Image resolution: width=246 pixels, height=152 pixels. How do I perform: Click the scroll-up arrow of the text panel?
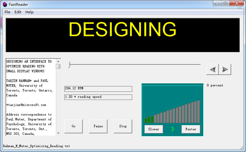click(x=58, y=61)
